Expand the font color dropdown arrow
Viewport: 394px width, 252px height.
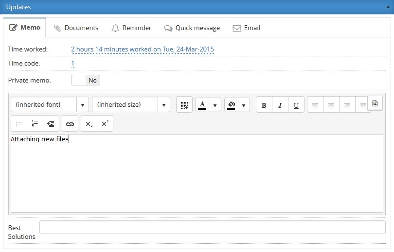(215, 105)
